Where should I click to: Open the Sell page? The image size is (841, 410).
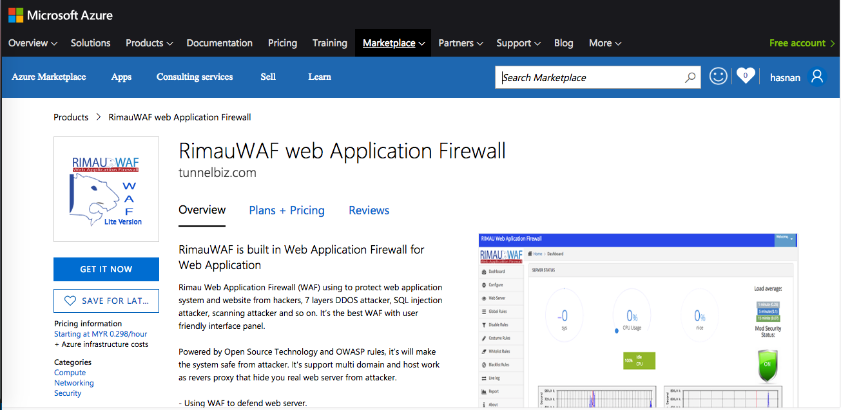pyautogui.click(x=268, y=77)
